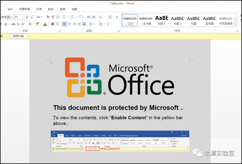Open the Asian layout tool
The width and height of the screenshot is (242, 164).
pyautogui.click(x=101, y=17)
